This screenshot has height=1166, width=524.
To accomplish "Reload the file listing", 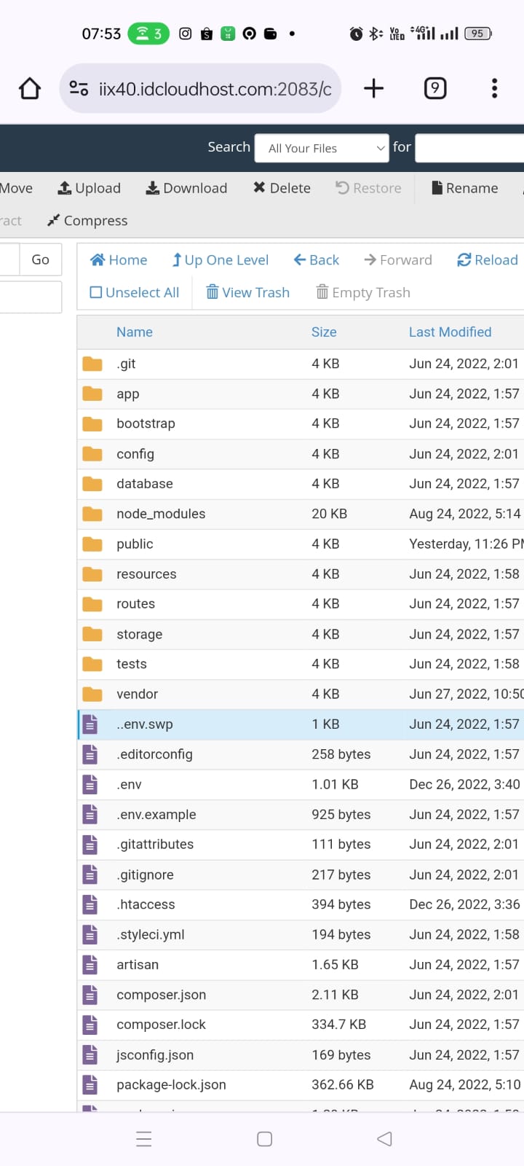I will click(487, 260).
